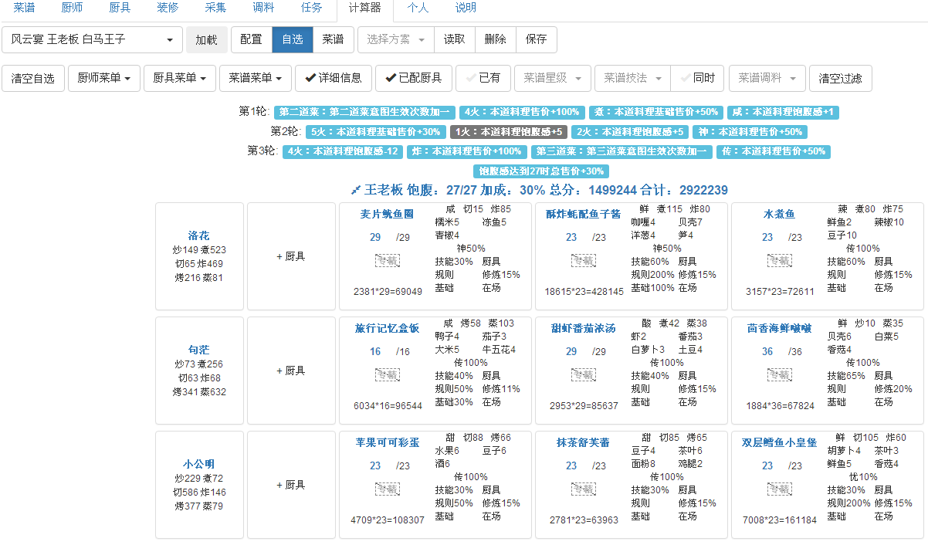Image resolution: width=928 pixels, height=545 pixels.
Task: Save the plan with 保存
Action: (536, 40)
